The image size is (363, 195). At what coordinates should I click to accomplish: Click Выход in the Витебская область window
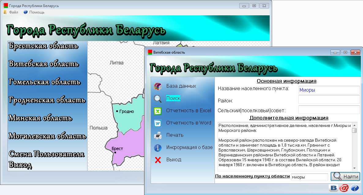coord(174,160)
